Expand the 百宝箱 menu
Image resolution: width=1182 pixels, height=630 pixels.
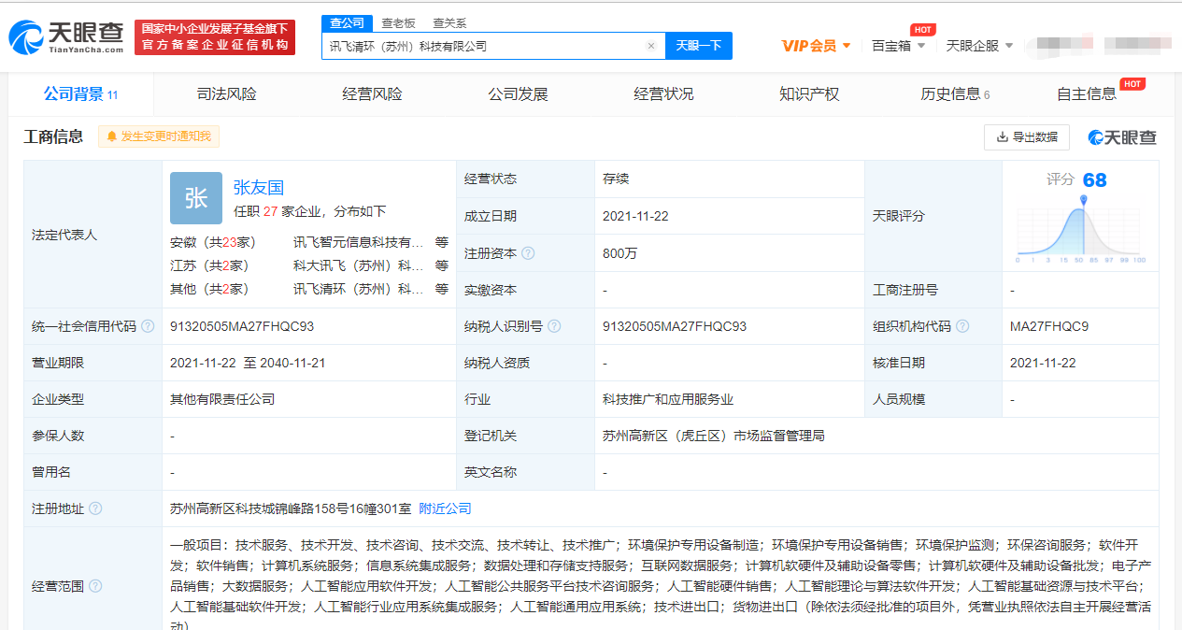898,46
